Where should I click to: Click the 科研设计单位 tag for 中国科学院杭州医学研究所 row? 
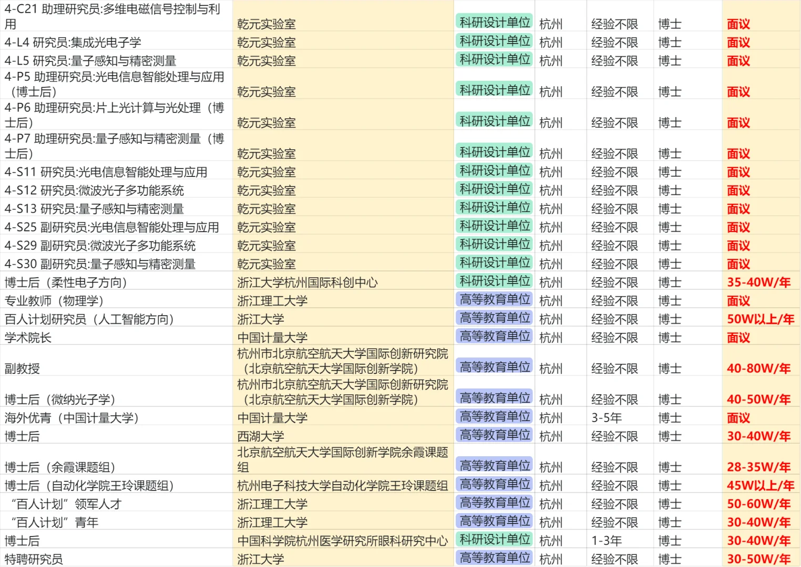click(x=494, y=539)
